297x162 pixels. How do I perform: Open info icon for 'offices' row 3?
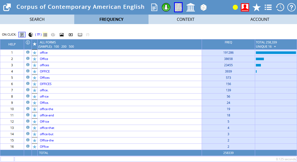pos(28,64)
